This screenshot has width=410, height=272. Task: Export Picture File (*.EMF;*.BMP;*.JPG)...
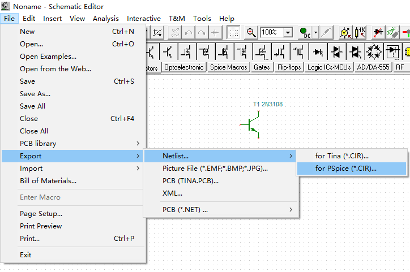[x=220, y=169]
